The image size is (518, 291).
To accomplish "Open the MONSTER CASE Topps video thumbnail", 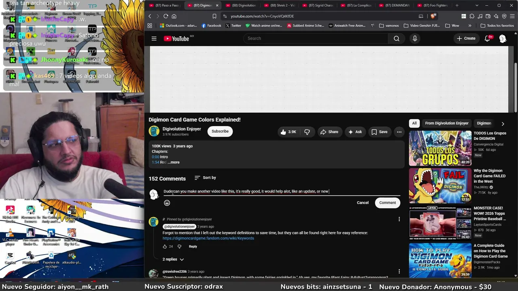I will tap(440, 223).
